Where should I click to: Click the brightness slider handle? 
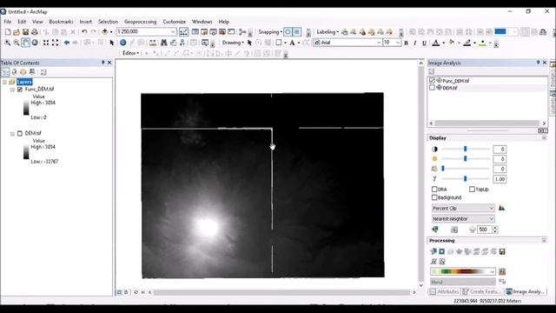[466, 158]
